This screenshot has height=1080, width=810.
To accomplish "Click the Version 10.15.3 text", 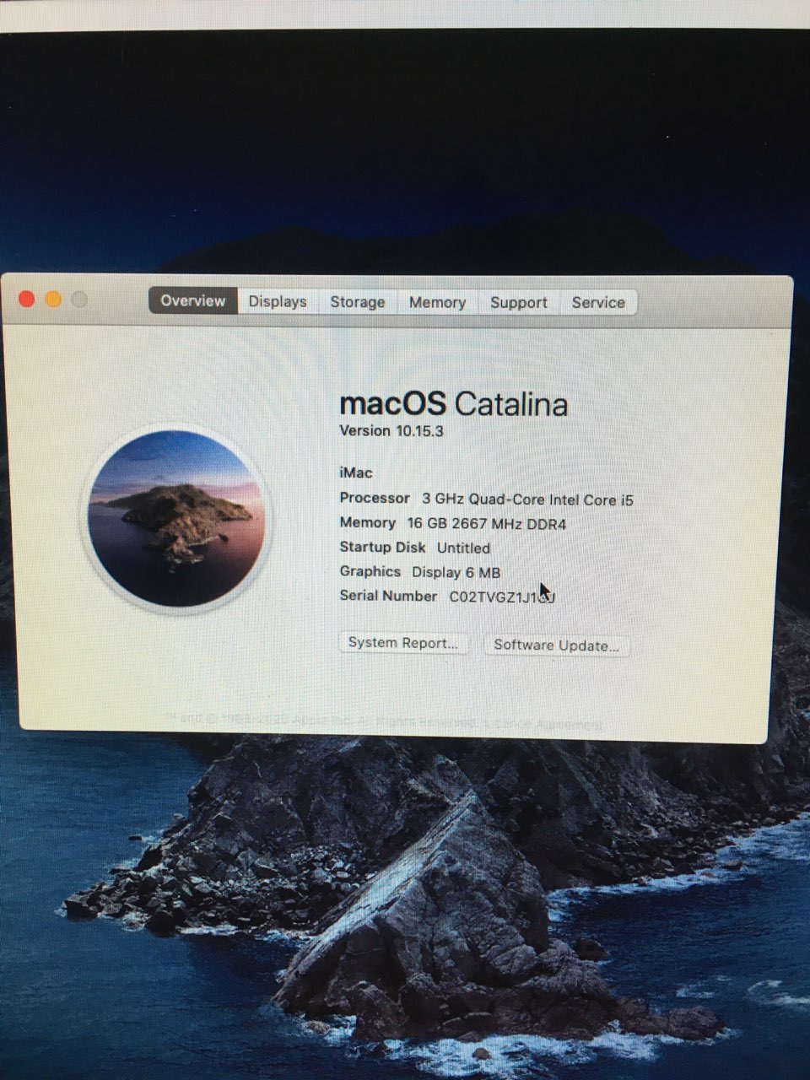I will tap(391, 431).
